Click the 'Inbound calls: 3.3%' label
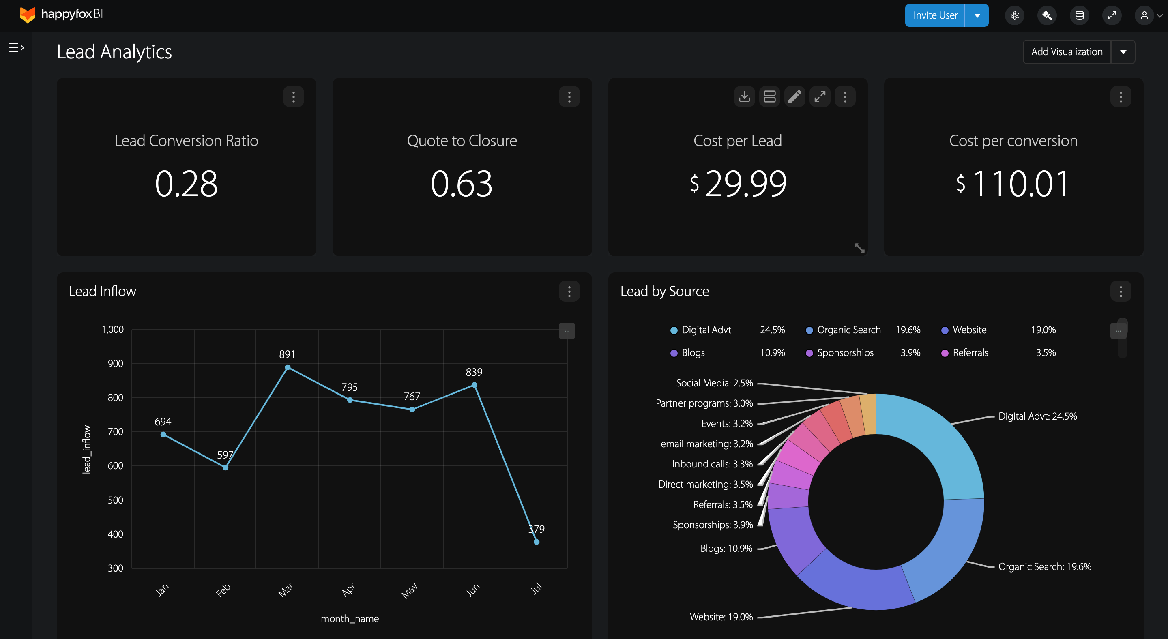Viewport: 1168px width, 639px height. point(712,464)
